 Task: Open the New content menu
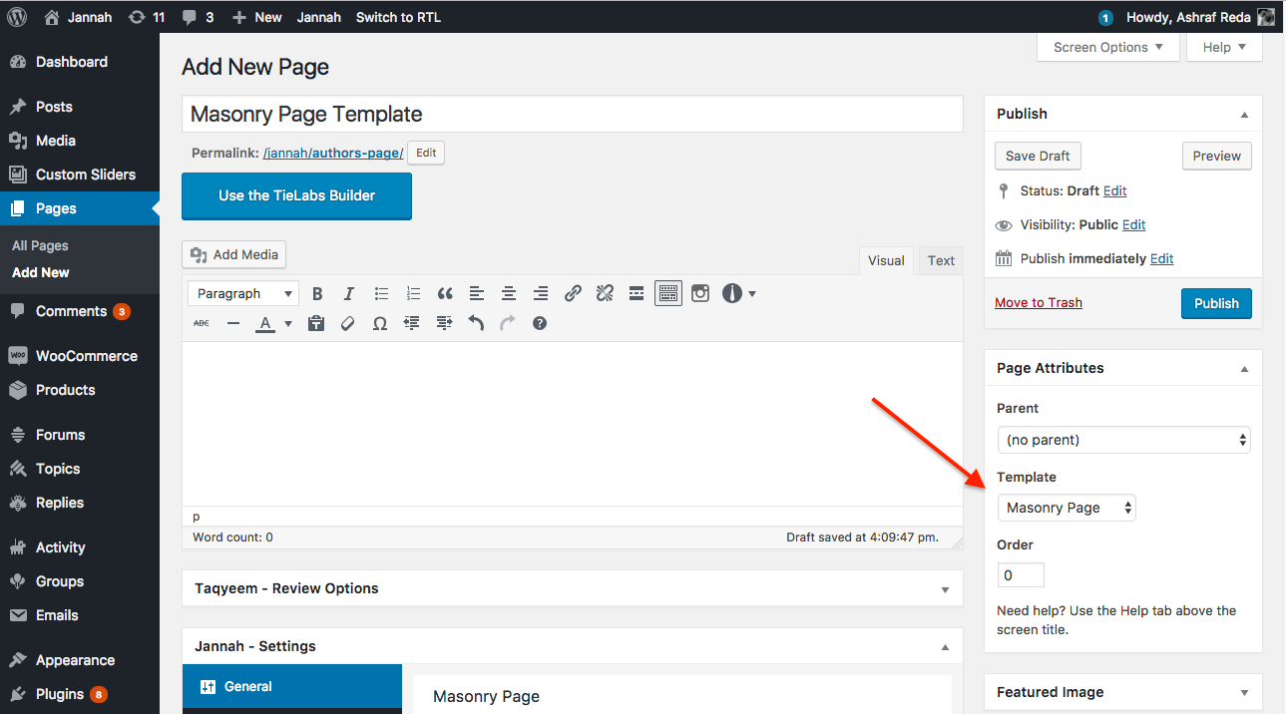(256, 17)
